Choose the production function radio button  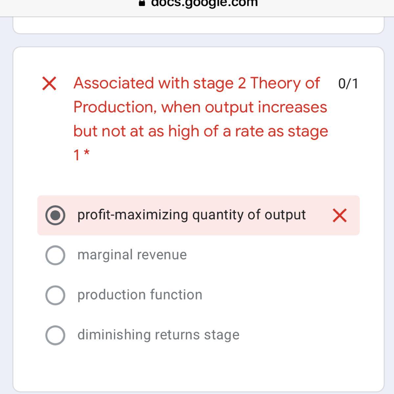(55, 295)
